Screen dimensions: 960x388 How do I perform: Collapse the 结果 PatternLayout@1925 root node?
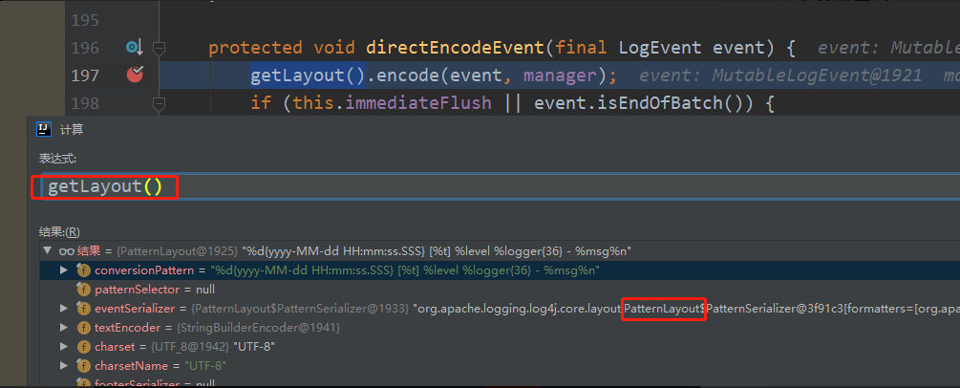(x=47, y=250)
